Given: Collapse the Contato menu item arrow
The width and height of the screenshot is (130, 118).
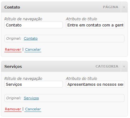Looking at the screenshot, I should (x=124, y=7).
